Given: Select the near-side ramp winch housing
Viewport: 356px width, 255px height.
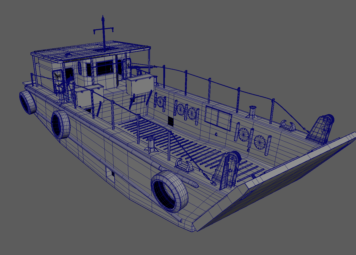Looking at the screenshot, I should [228, 170].
